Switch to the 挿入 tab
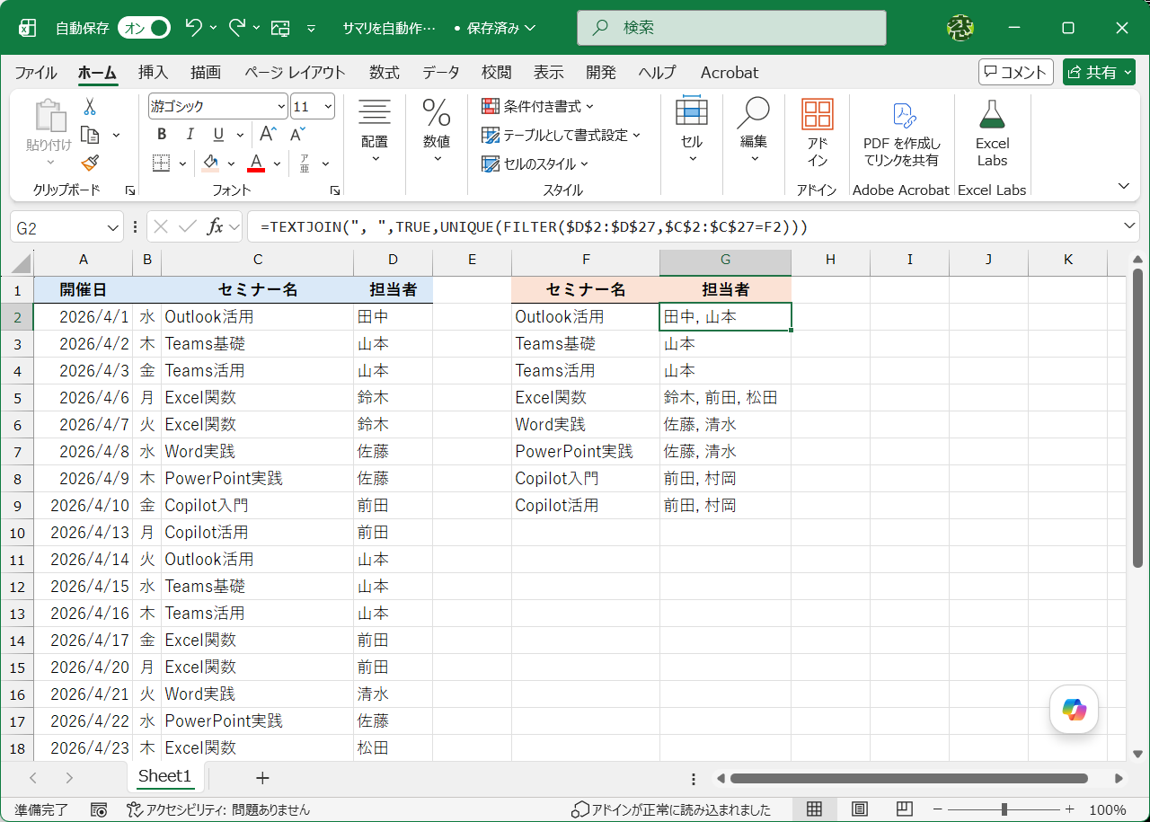This screenshot has height=822, width=1150. click(x=153, y=73)
